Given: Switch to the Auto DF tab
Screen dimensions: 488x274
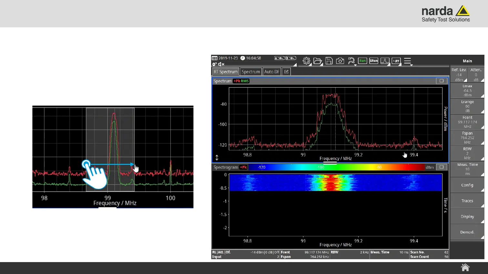Looking at the screenshot, I should 272,72.
